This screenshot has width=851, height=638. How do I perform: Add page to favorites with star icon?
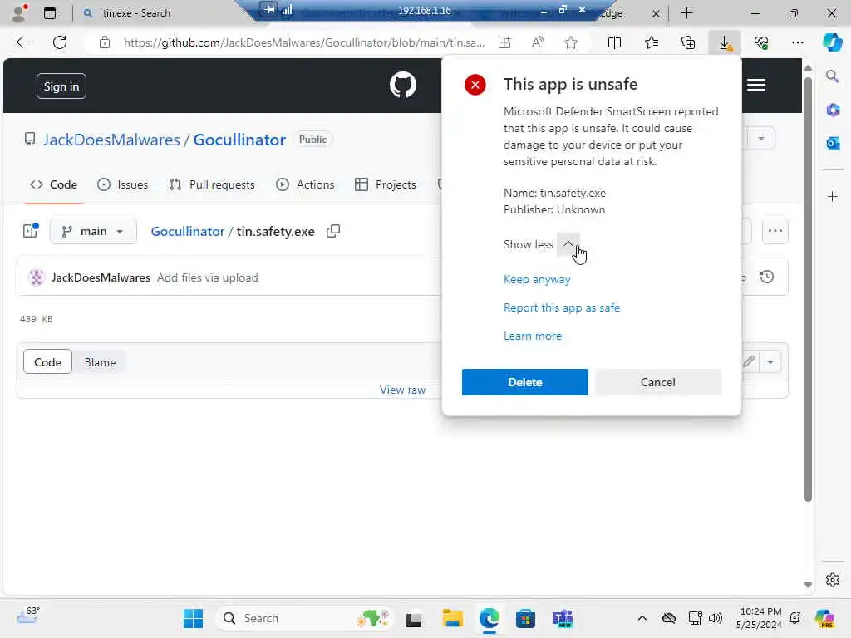pyautogui.click(x=570, y=42)
